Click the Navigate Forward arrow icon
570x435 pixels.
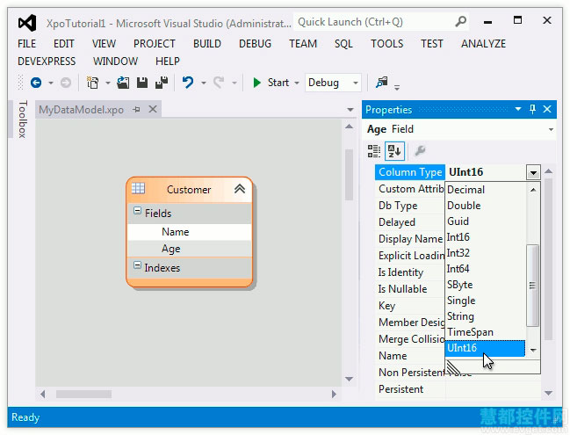pyautogui.click(x=66, y=83)
